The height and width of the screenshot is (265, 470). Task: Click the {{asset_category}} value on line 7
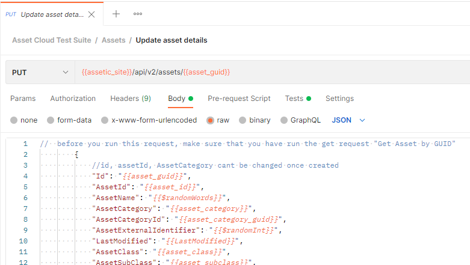pyautogui.click(x=209, y=209)
